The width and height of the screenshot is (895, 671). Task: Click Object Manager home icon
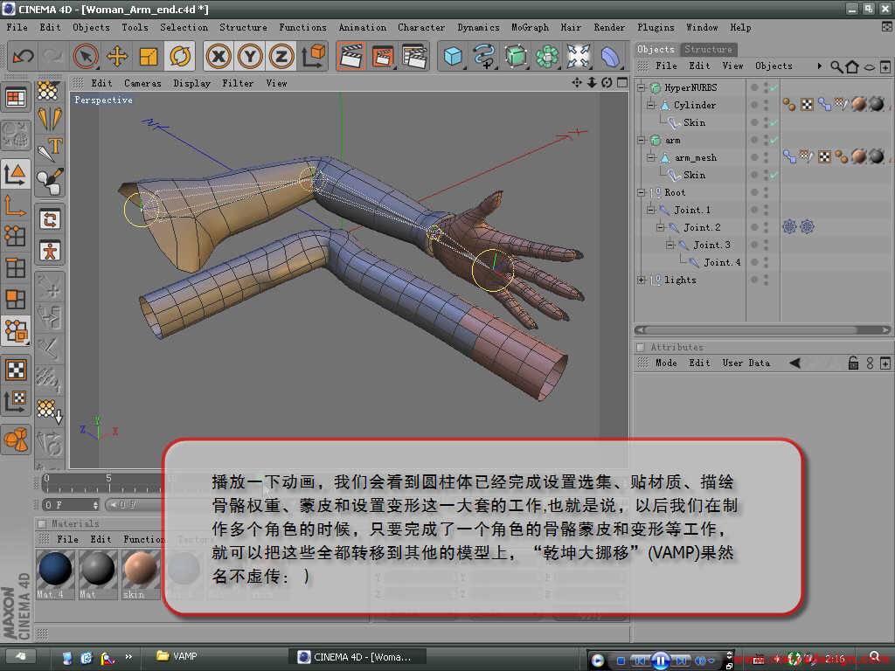point(851,66)
